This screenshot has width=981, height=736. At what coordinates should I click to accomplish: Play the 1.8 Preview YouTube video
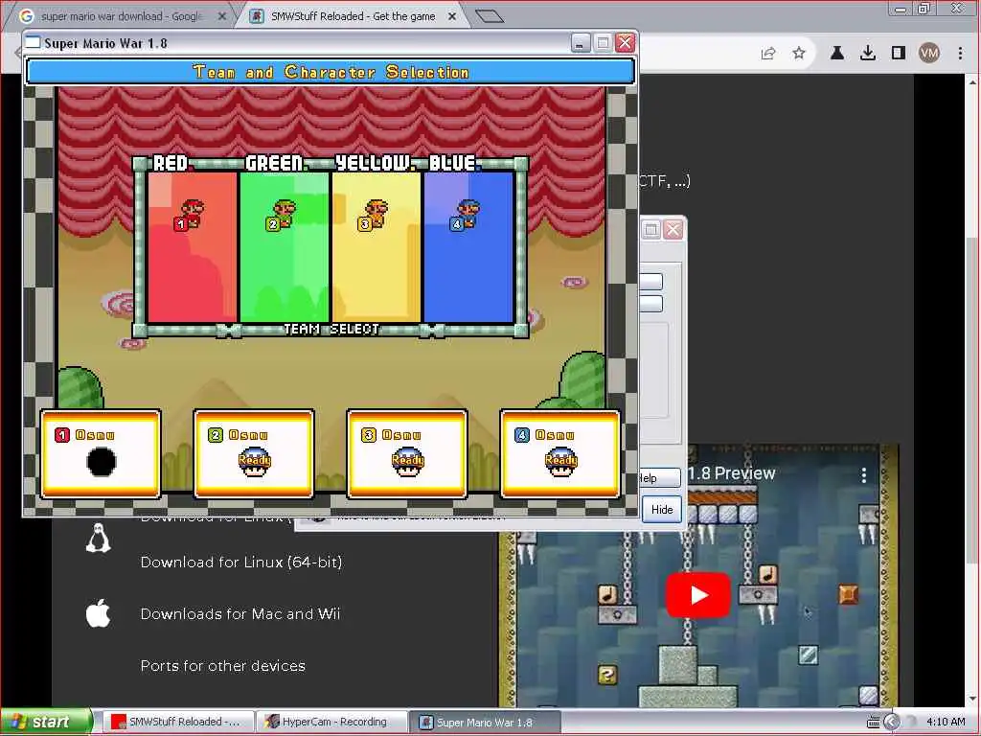[697, 594]
